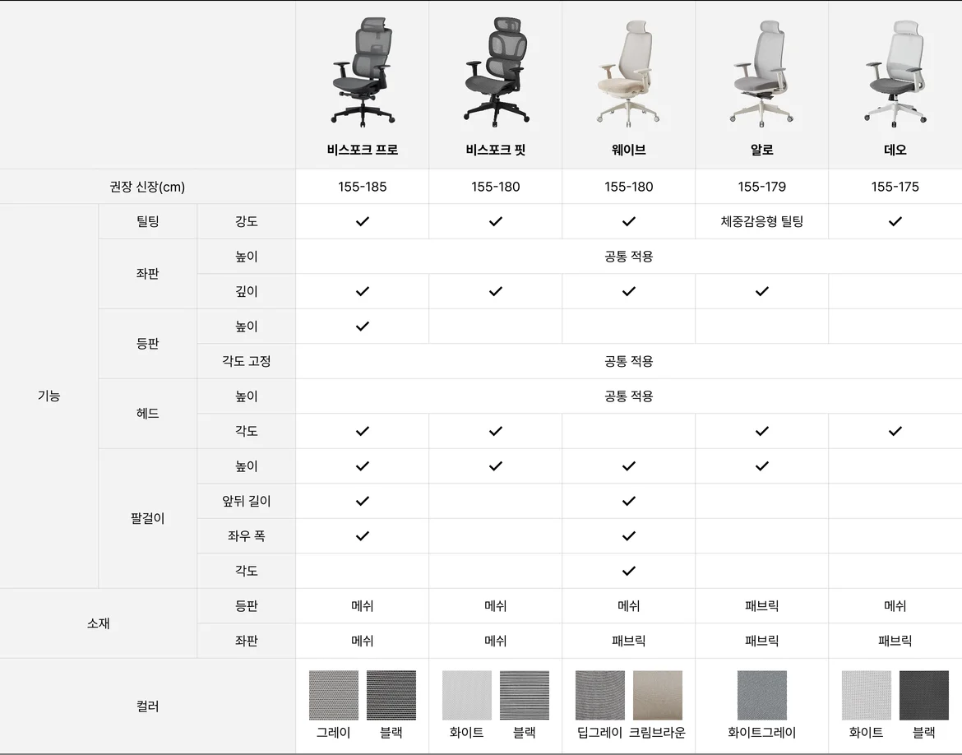
Task: Click 데오 헤드 각도 checkmark
Action: tap(895, 432)
